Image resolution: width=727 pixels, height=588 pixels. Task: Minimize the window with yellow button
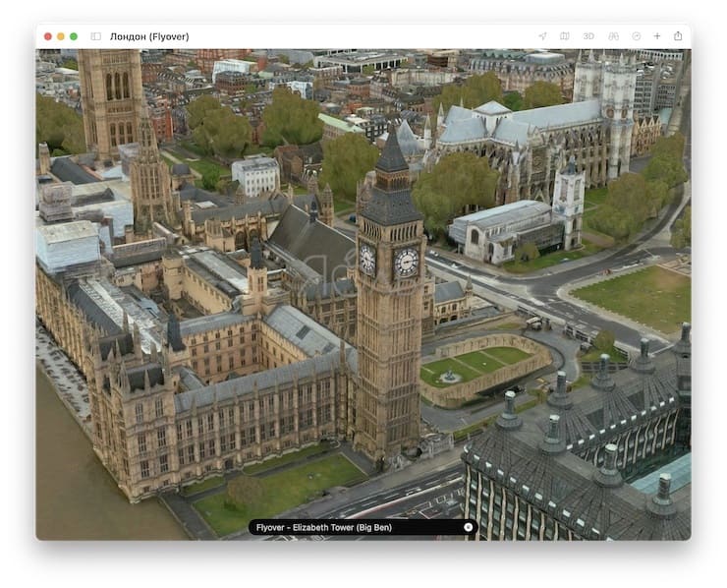coord(61,36)
